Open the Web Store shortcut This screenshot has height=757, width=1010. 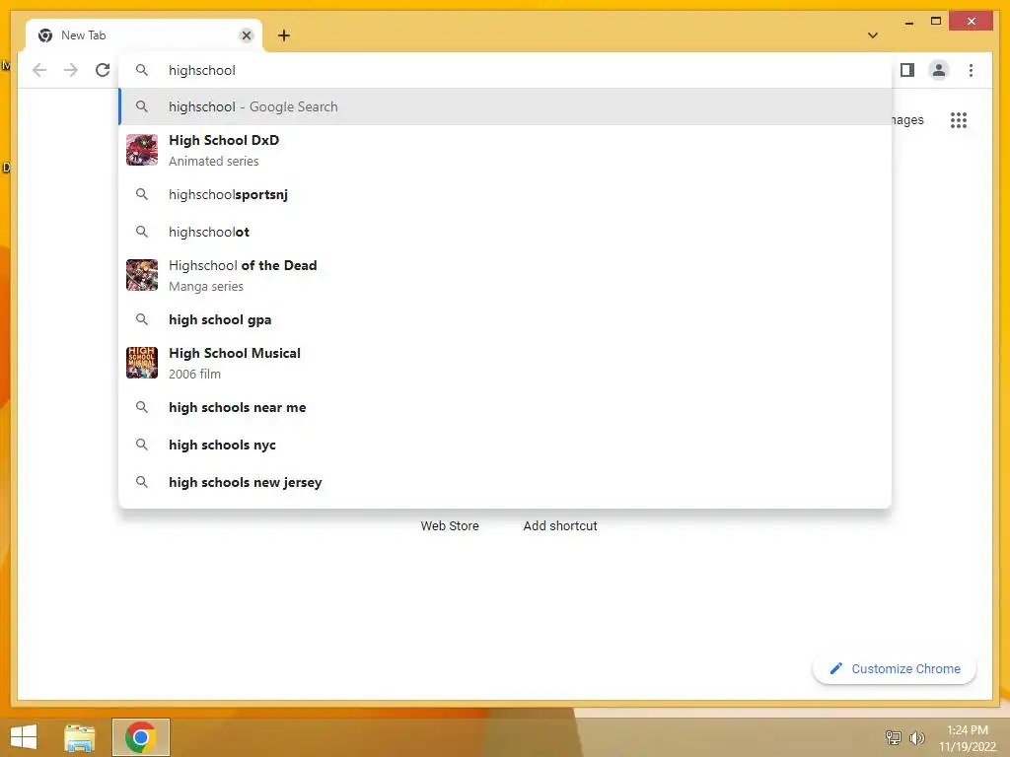(x=450, y=526)
